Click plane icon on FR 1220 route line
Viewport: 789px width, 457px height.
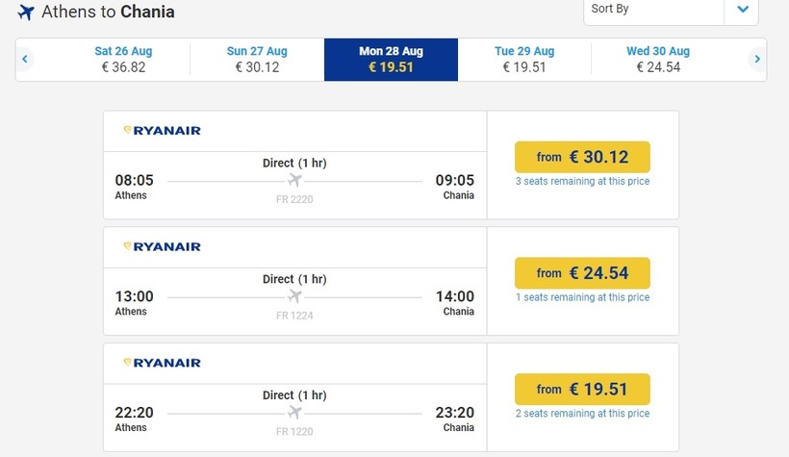pyautogui.click(x=294, y=412)
